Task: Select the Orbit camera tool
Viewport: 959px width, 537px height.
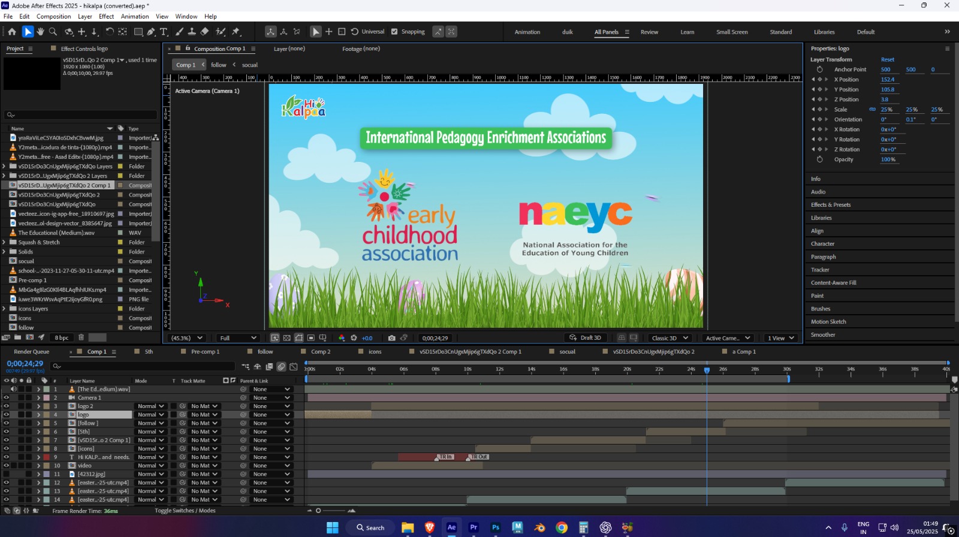Action: 69,32
